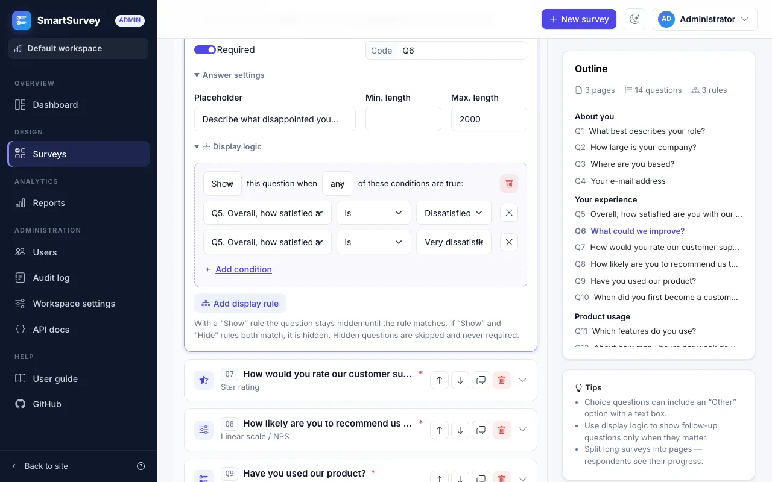This screenshot has width=772, height=482.
Task: Delete the display rule via red trash icon
Action: click(509, 184)
